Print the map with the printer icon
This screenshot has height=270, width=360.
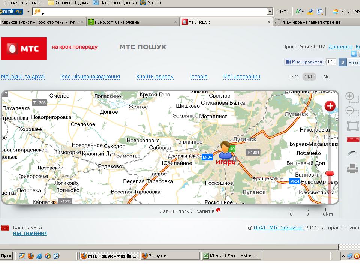click(353, 169)
